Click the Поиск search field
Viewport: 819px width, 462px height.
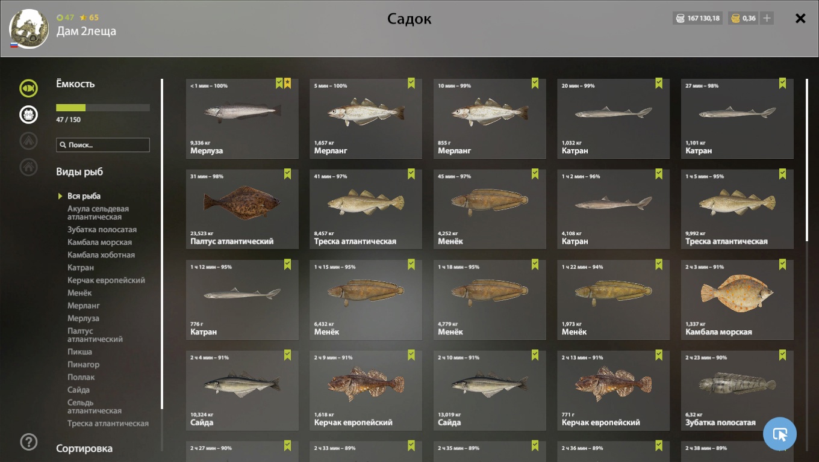pyautogui.click(x=103, y=145)
